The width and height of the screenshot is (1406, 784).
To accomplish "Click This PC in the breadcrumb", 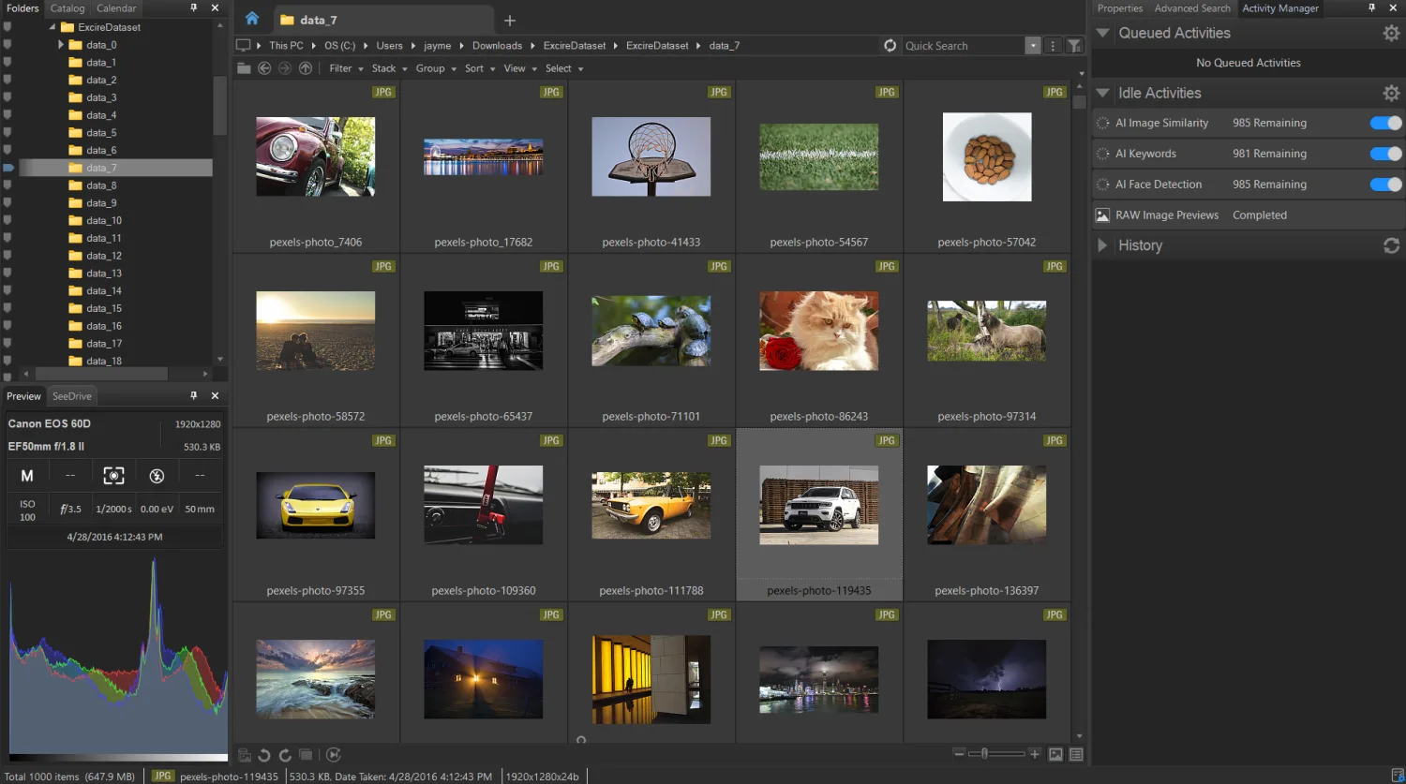I will tap(286, 46).
